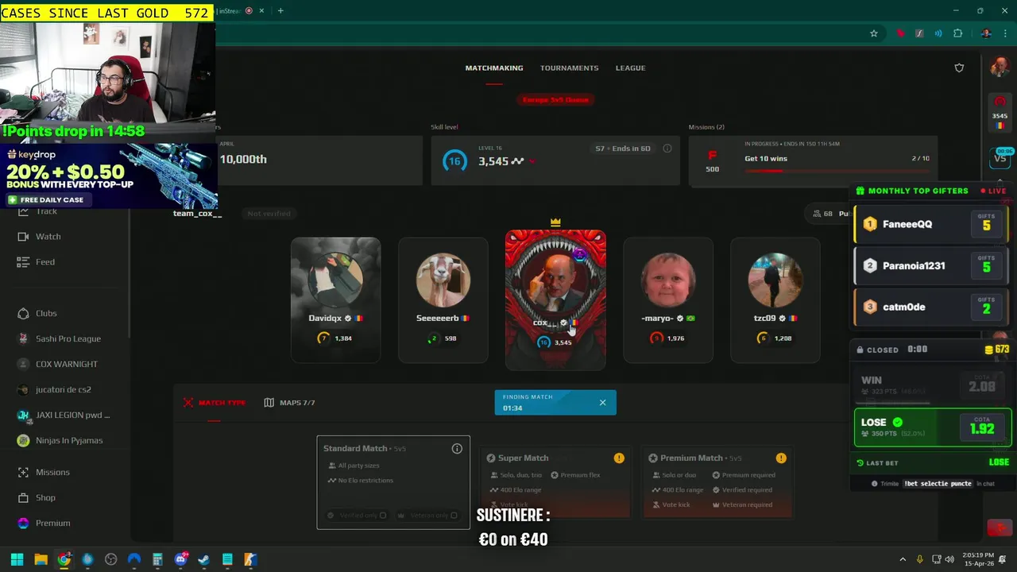The image size is (1017, 572).
Task: Click the skill level 16 badge
Action: (454, 160)
